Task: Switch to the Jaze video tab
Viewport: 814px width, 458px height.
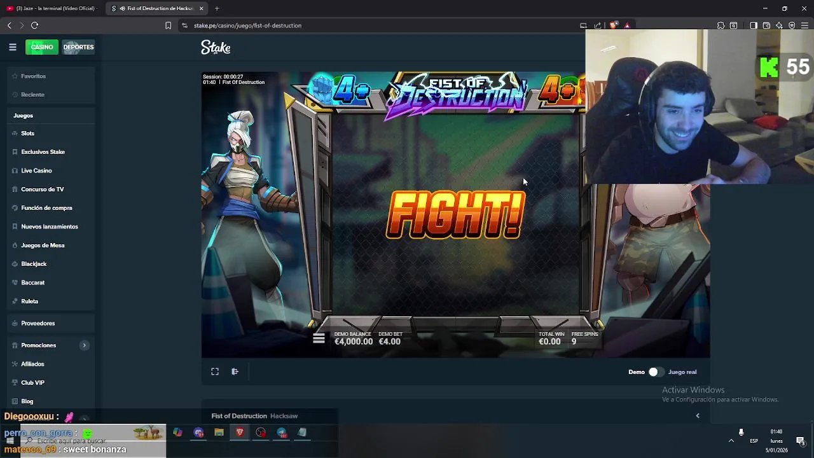Action: point(52,8)
